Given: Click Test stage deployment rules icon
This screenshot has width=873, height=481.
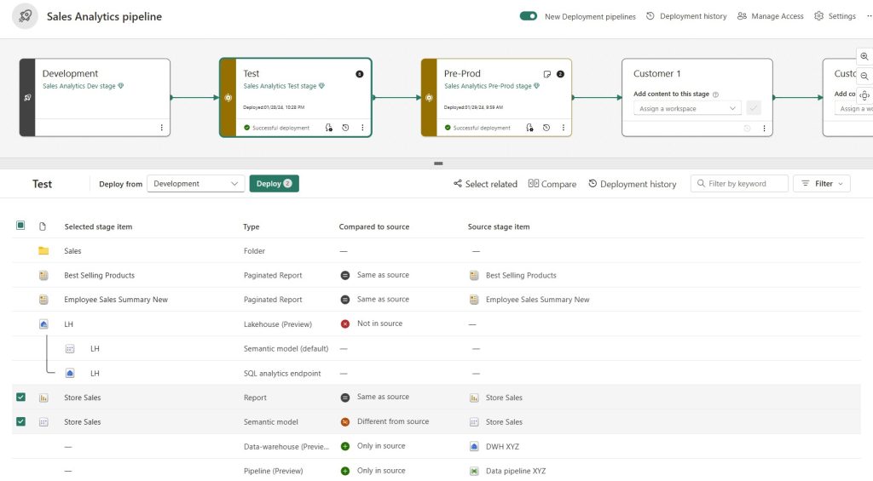Looking at the screenshot, I should click(x=328, y=128).
